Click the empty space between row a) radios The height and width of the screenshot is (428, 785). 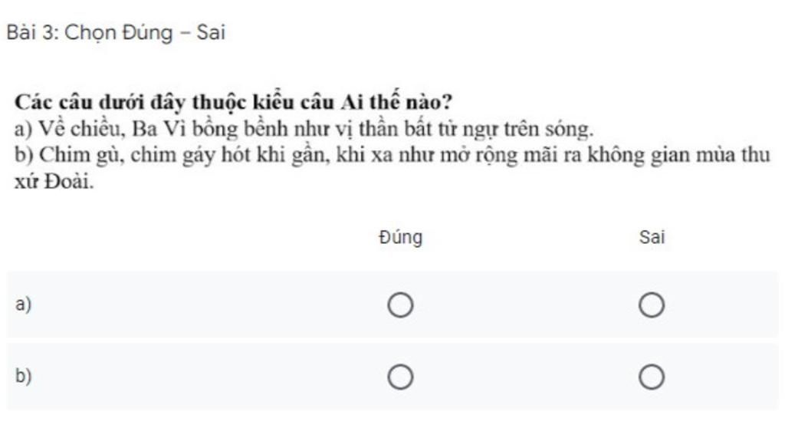click(x=526, y=305)
